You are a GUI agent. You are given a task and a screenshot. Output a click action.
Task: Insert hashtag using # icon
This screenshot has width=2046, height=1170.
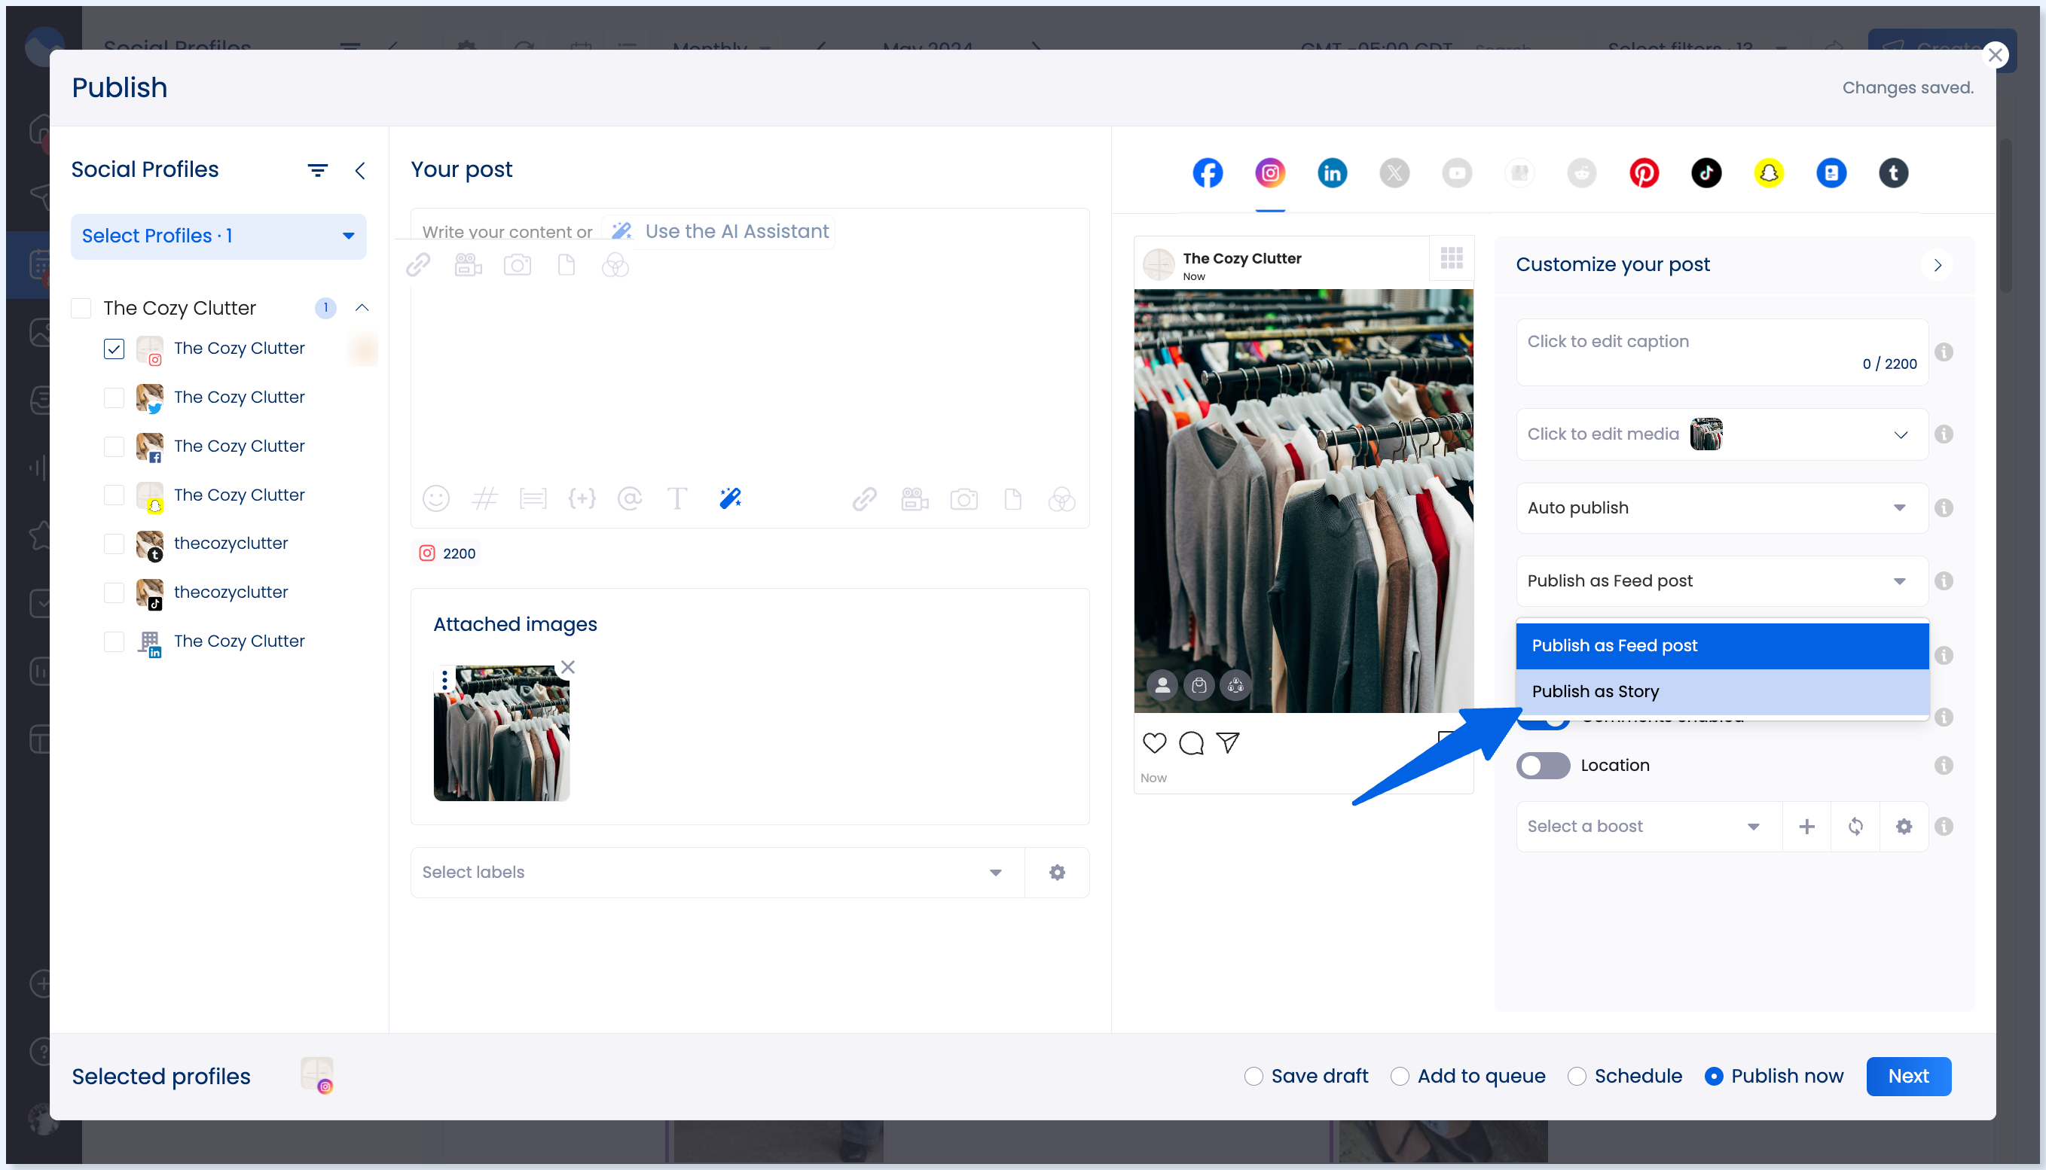click(485, 499)
